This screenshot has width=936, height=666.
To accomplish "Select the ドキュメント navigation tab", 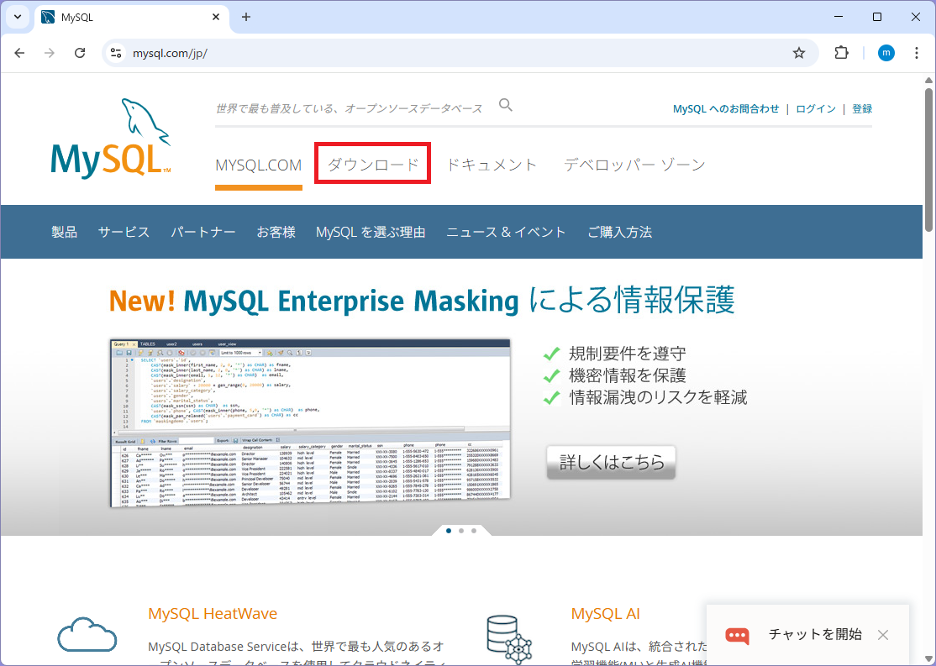I will pyautogui.click(x=492, y=165).
